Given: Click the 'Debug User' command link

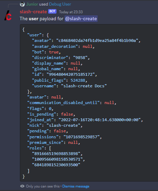Looking at the screenshot, I should click(60, 4).
